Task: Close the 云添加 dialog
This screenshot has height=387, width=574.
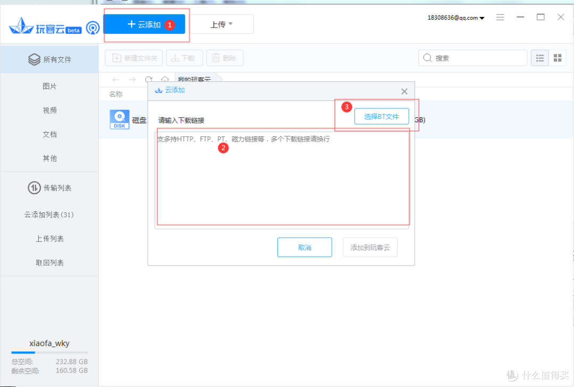Action: 404,91
